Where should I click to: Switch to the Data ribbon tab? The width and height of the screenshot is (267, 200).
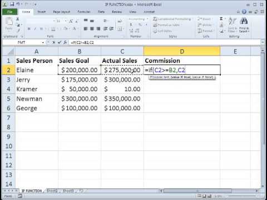(x=101, y=12)
